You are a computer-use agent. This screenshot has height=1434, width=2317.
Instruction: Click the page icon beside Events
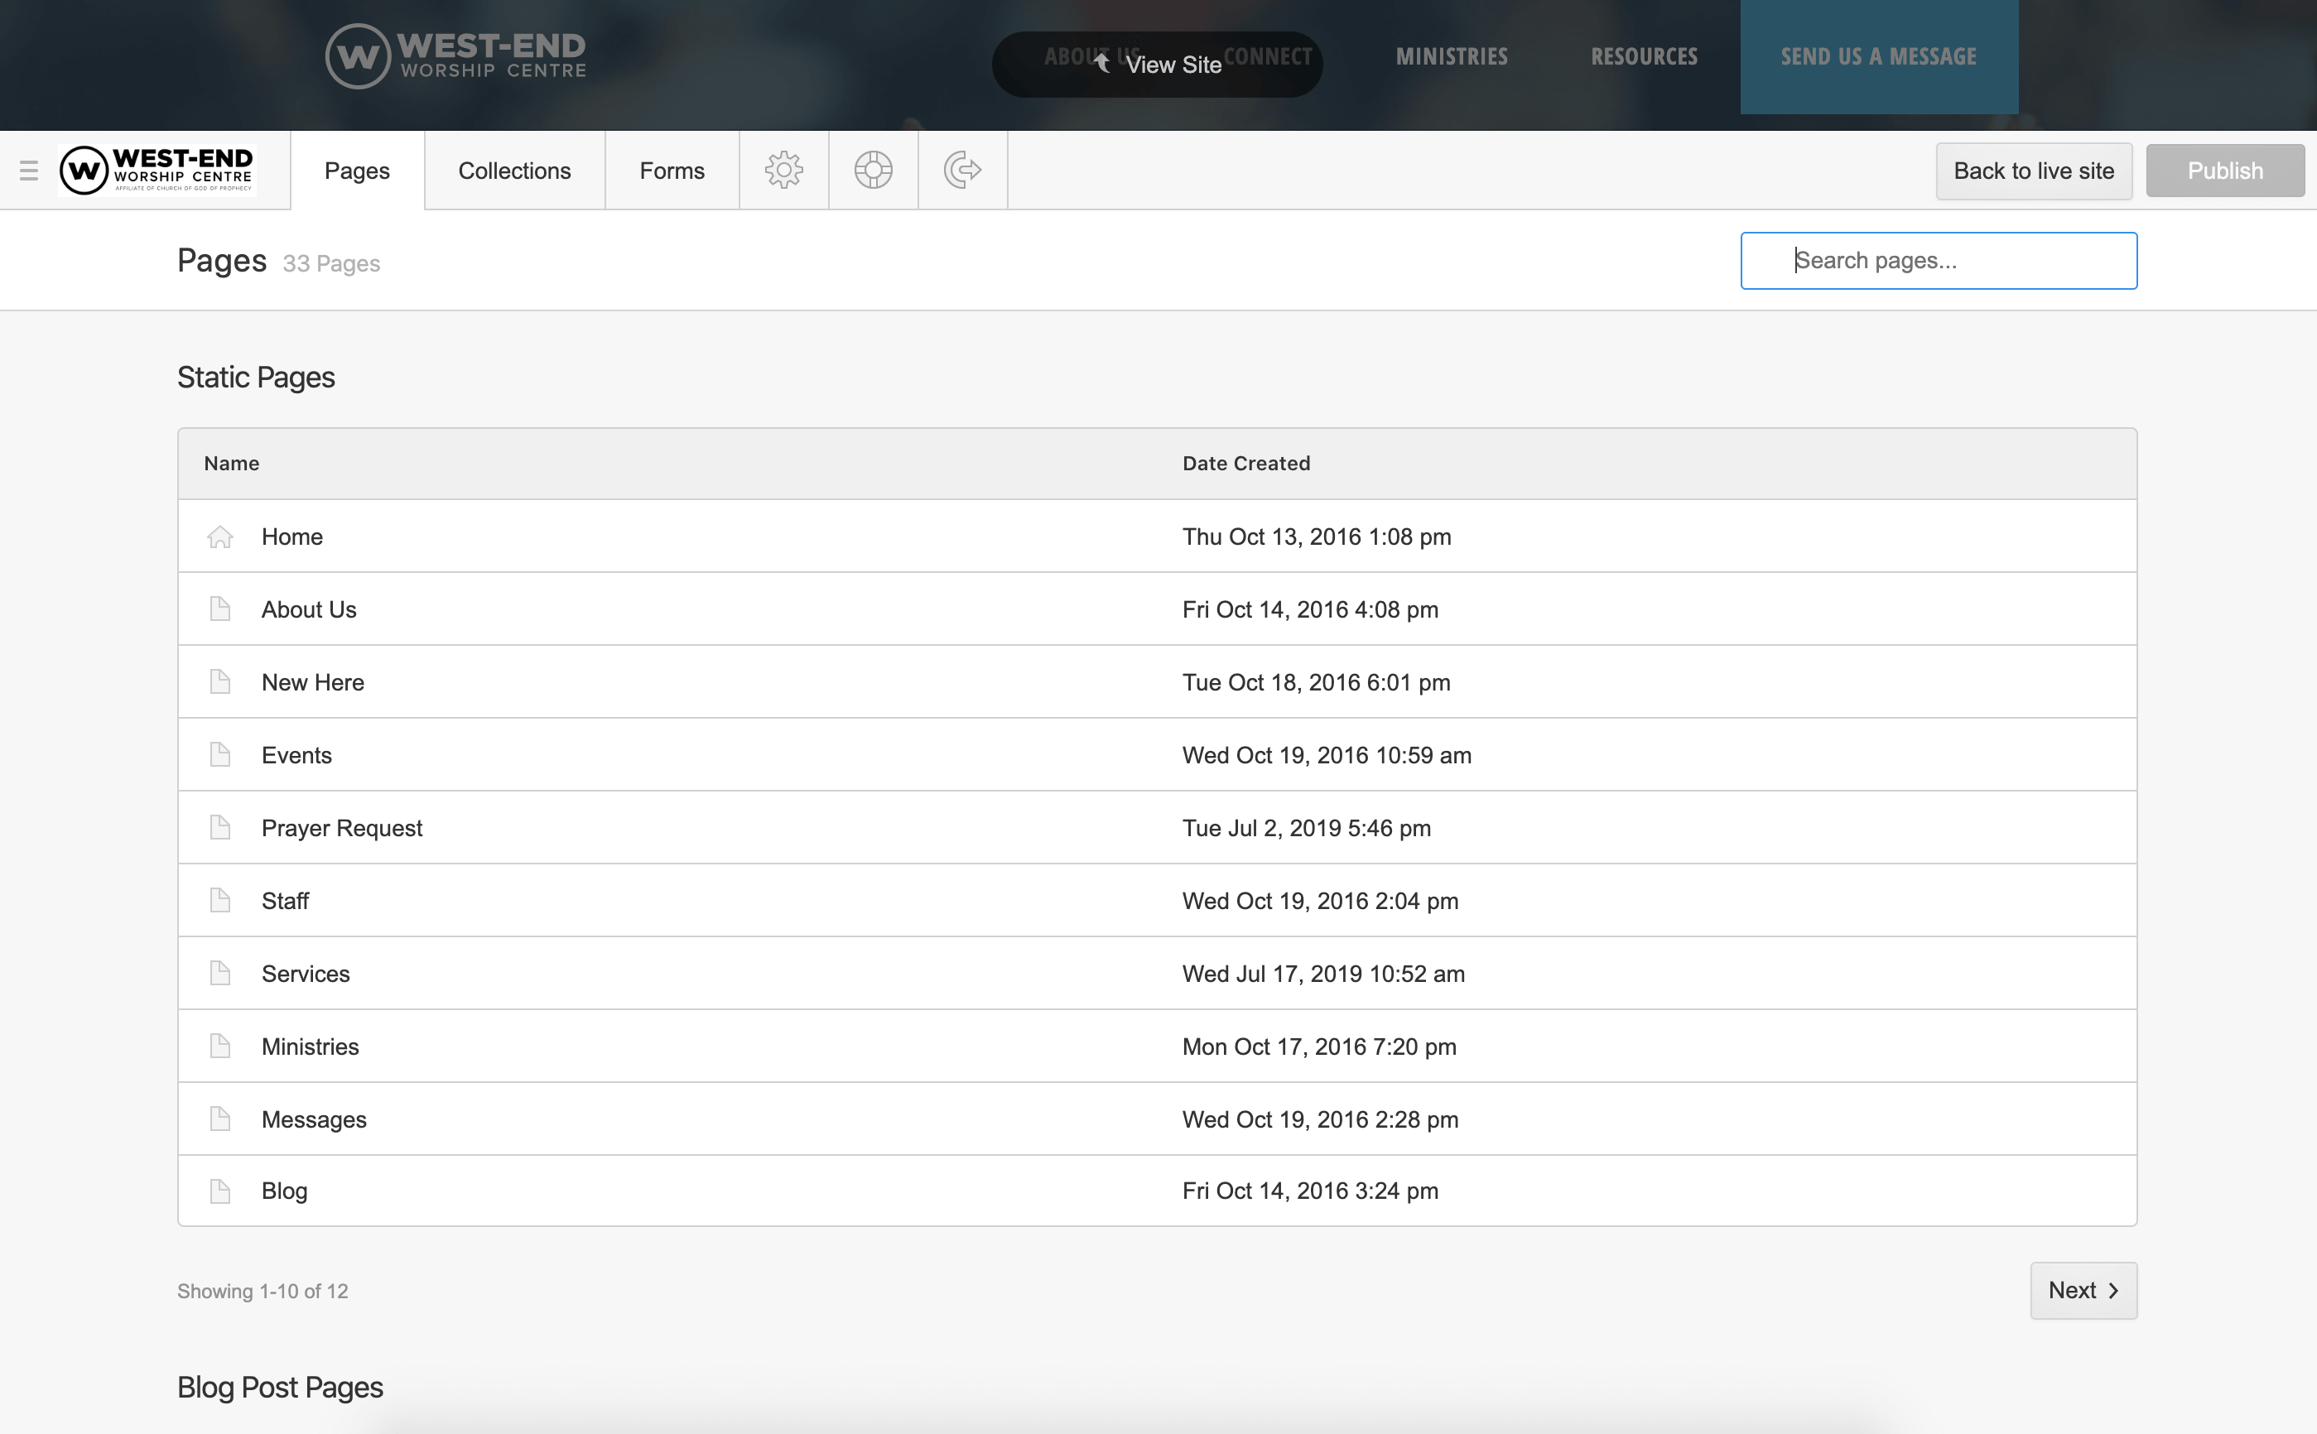point(220,755)
